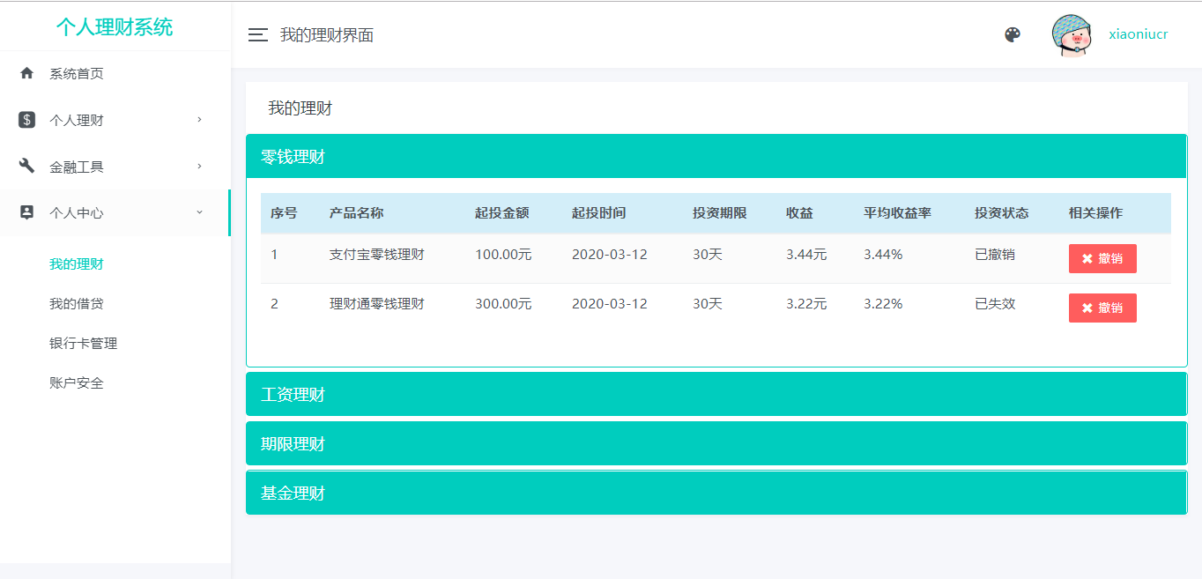This screenshot has width=1202, height=579.
Task: Click the 30天 cell in 支付宝零钱理财 row
Action: (x=708, y=255)
